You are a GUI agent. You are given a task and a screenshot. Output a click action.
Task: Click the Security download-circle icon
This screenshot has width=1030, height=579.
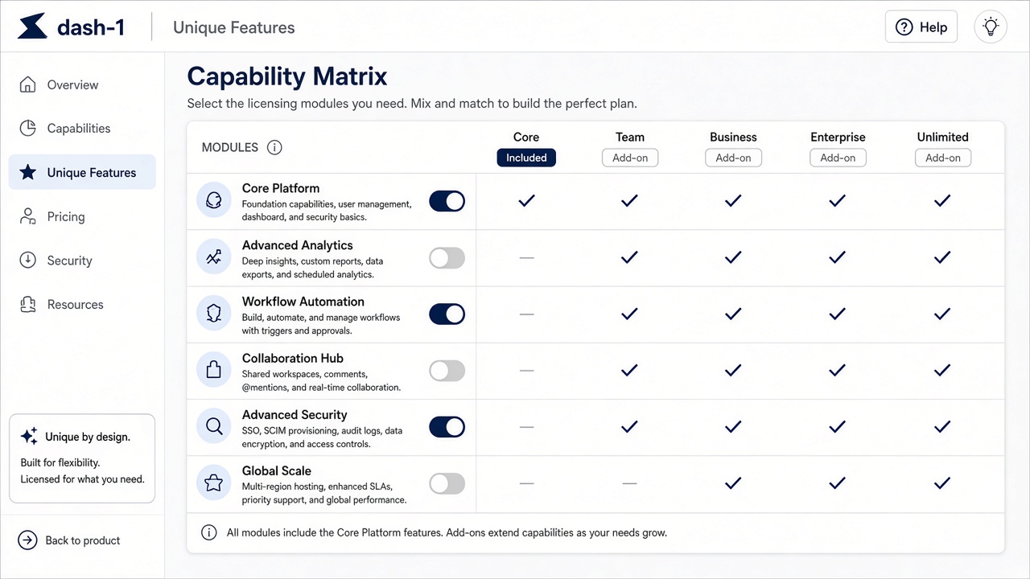point(27,260)
